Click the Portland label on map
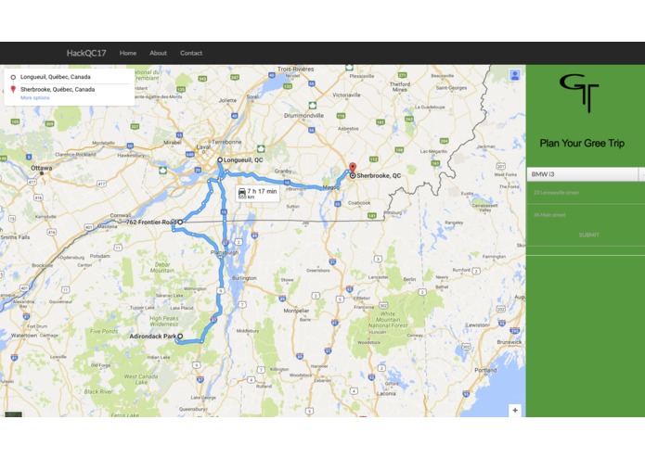The image size is (645, 458). click(x=485, y=370)
